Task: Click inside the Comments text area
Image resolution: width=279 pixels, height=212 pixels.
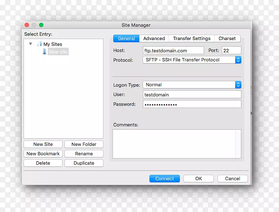Action: pos(177,144)
